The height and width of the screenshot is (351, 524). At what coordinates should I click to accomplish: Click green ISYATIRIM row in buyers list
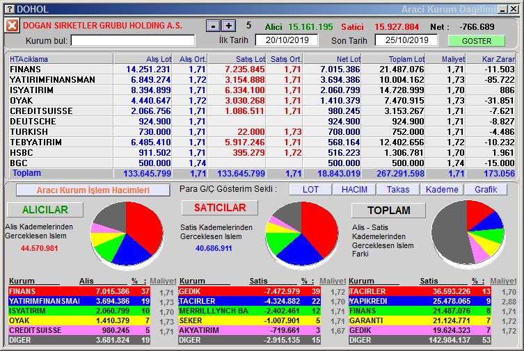[x=79, y=311]
